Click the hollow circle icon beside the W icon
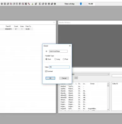Screen dimensions: 122x124 point(46,4)
